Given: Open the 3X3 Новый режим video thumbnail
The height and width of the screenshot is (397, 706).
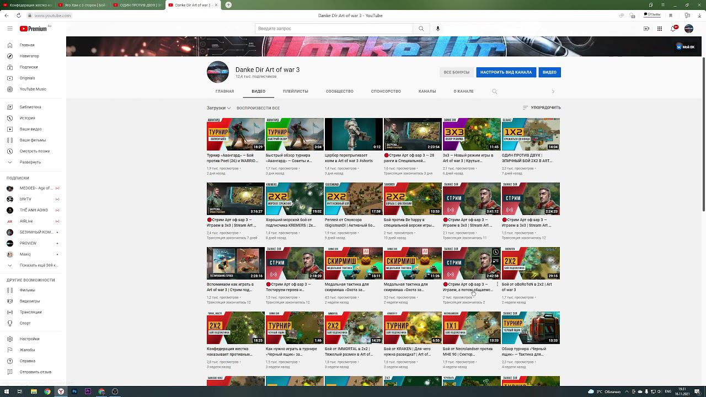Looking at the screenshot, I should [x=472, y=134].
